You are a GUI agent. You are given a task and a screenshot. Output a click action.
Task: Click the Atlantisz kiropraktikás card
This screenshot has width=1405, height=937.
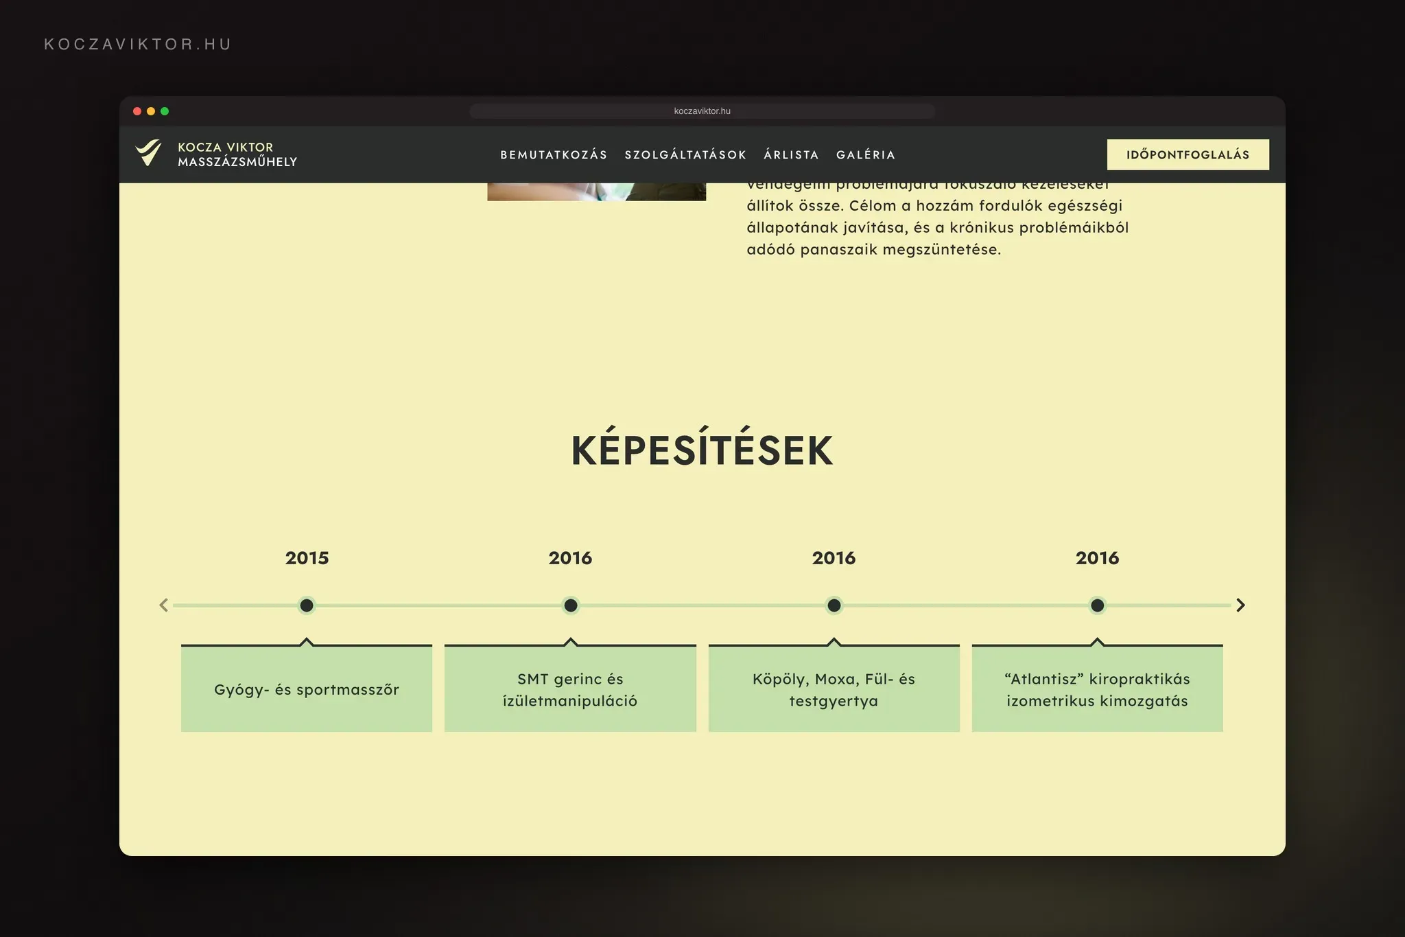coord(1097,689)
